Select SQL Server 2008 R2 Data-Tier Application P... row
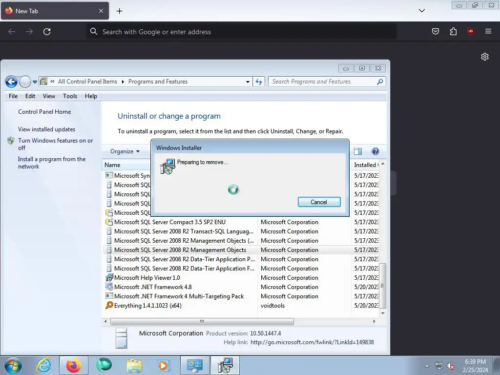This screenshot has width=500, height=375. 184,259
